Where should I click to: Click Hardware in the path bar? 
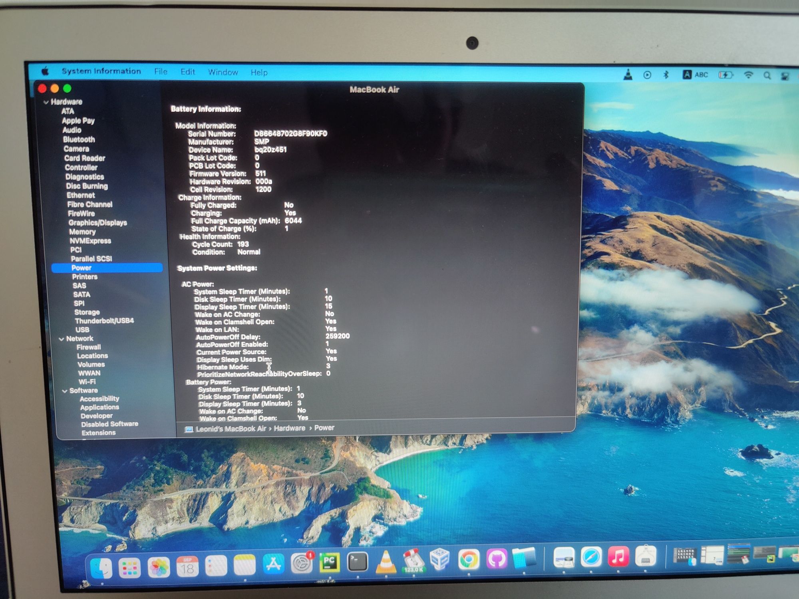pyautogui.click(x=290, y=428)
